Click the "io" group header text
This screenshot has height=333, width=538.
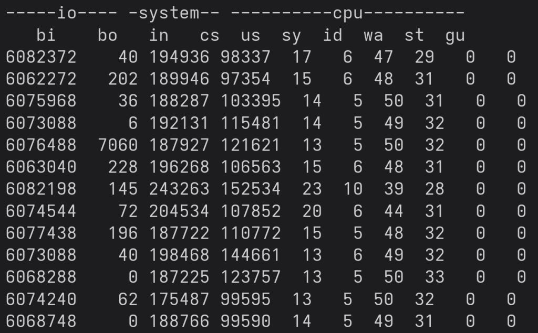click(x=67, y=13)
